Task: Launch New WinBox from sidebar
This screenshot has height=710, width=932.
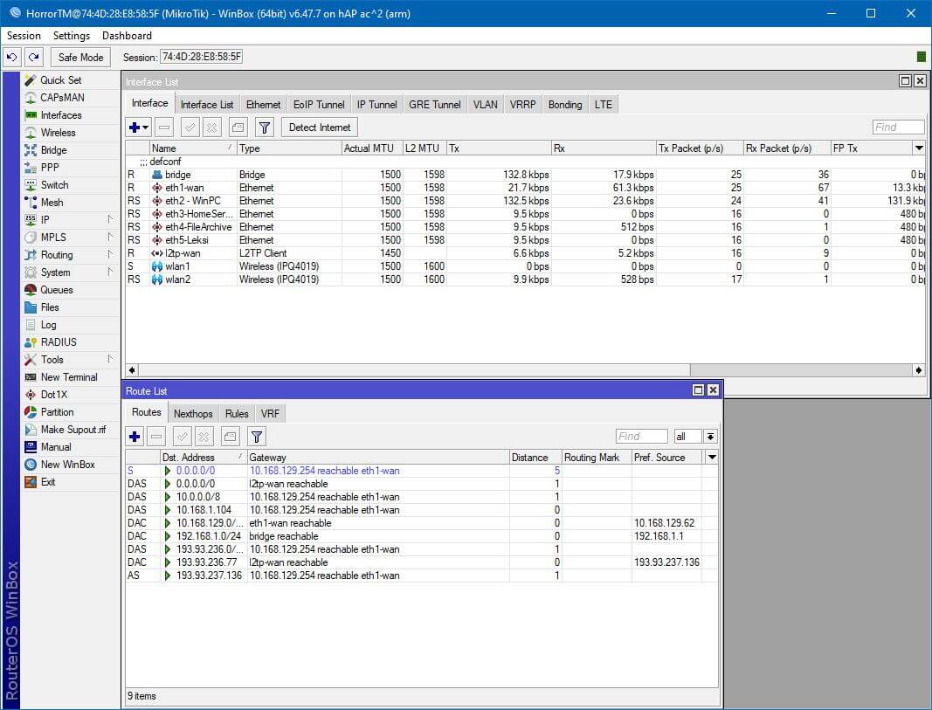Action: coord(70,465)
